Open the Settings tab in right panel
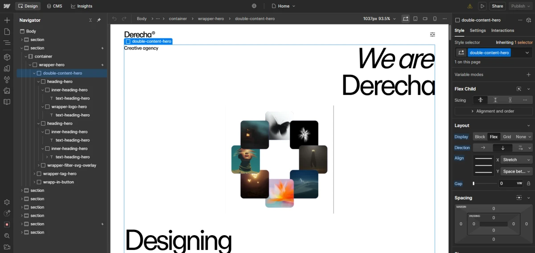535x253 pixels. click(477, 30)
